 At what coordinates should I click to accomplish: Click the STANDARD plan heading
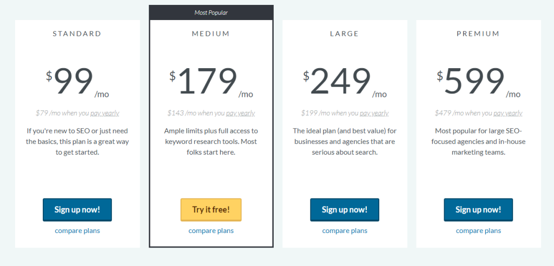[x=77, y=34]
